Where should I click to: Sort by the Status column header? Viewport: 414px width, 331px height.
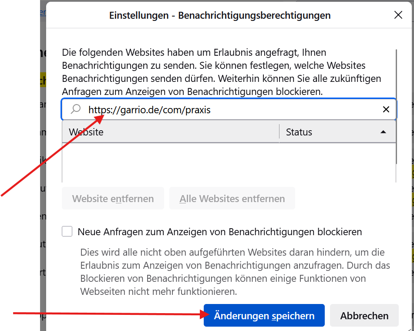pyautogui.click(x=337, y=132)
